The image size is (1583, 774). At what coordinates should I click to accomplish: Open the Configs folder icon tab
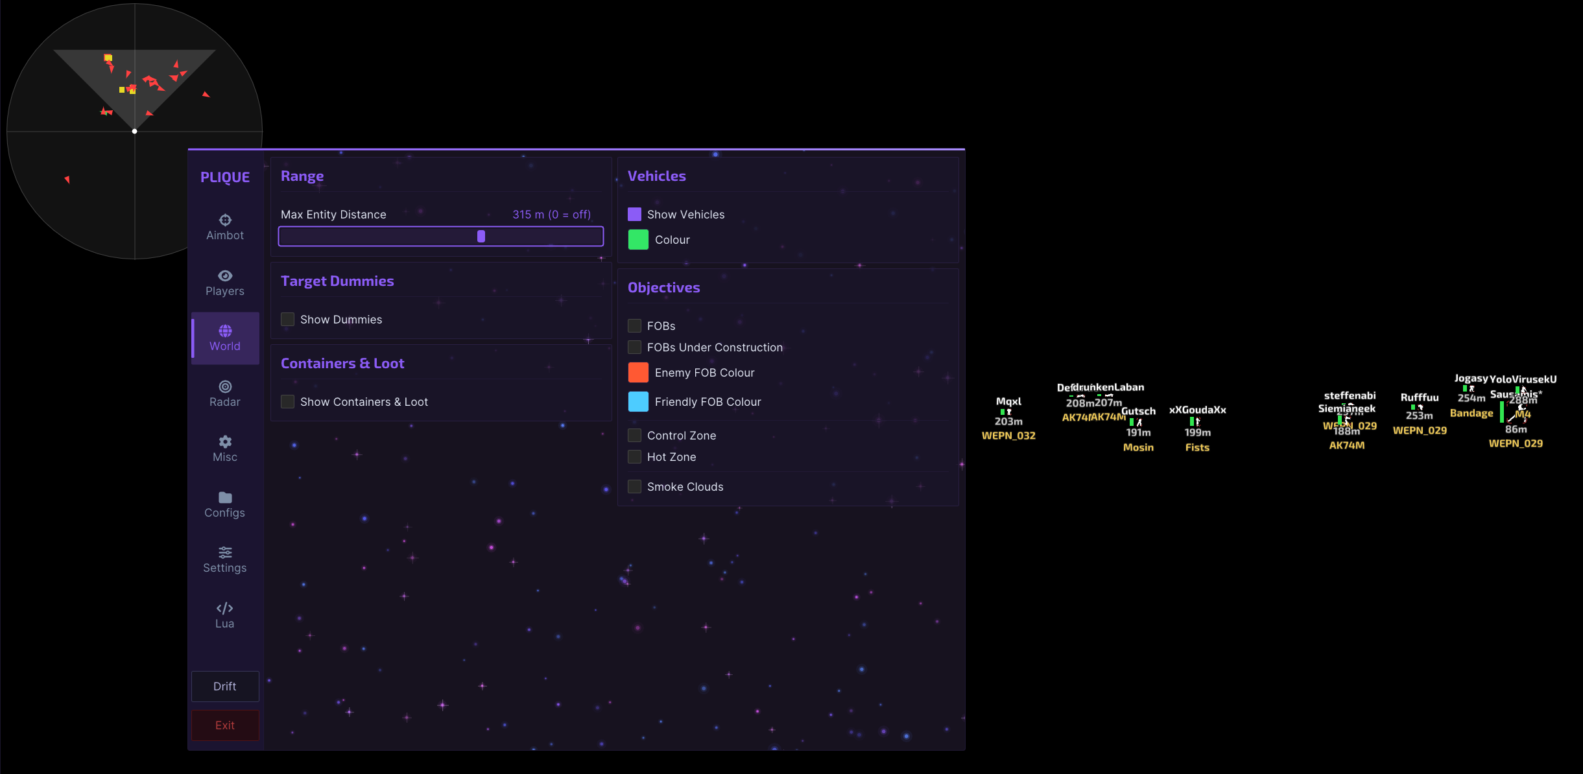pyautogui.click(x=225, y=505)
